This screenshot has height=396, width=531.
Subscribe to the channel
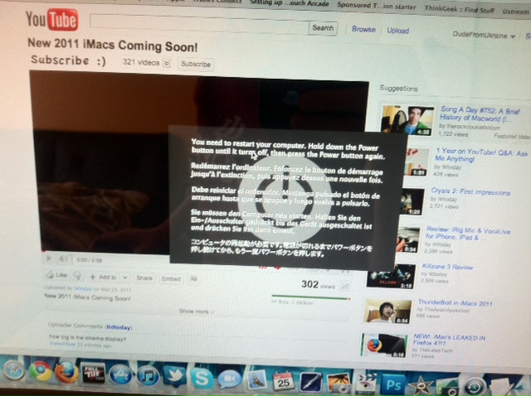[x=196, y=64]
